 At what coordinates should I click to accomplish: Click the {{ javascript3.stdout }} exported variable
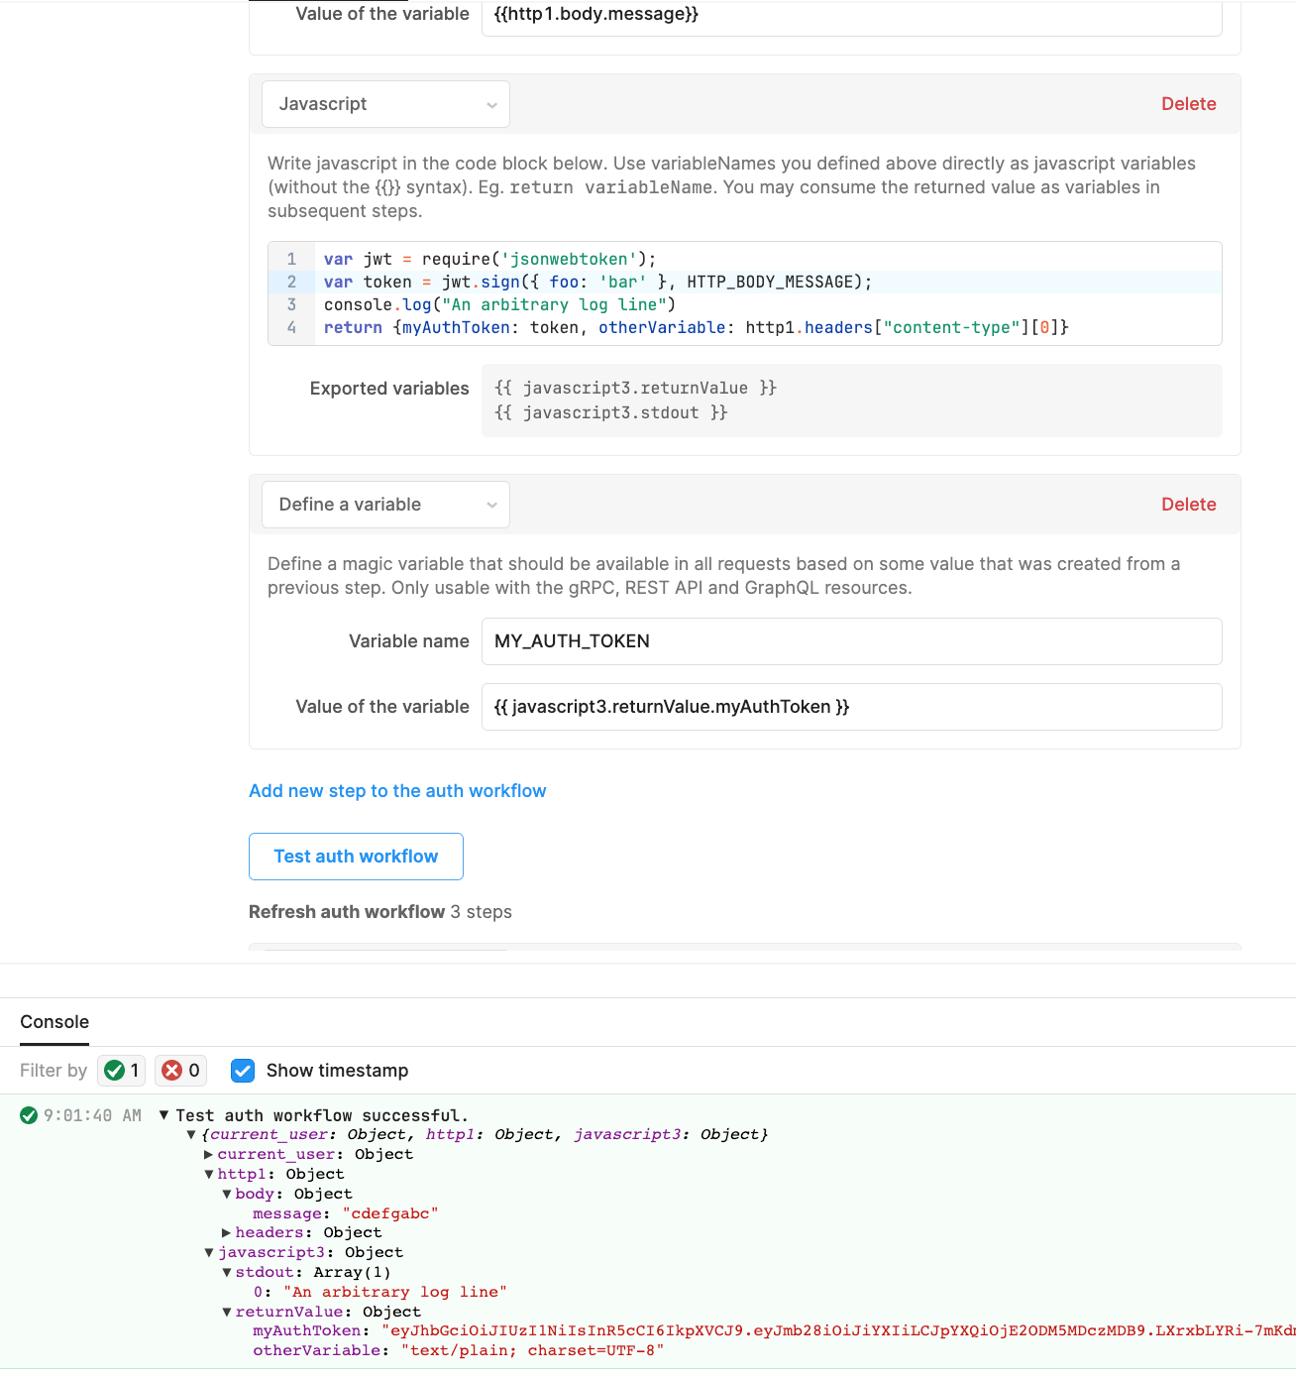[x=610, y=412]
